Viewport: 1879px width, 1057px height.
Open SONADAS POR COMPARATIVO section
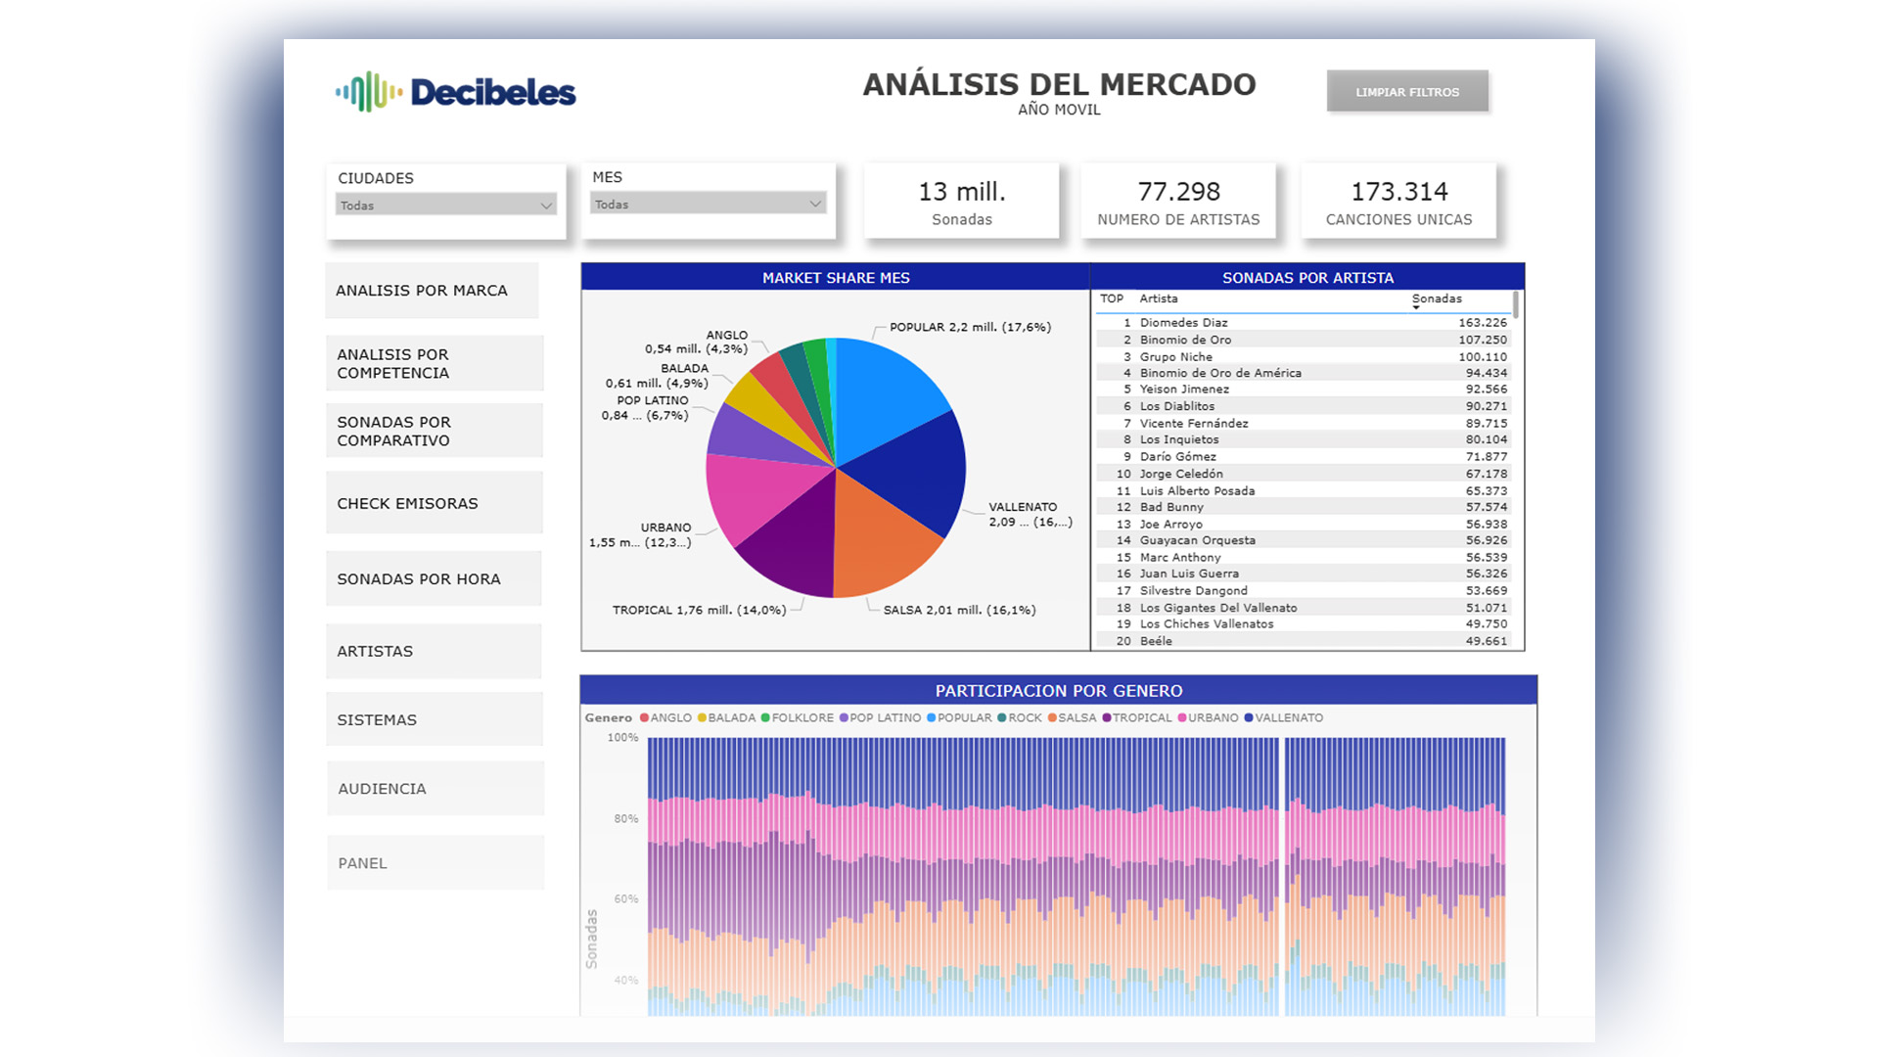coord(435,431)
